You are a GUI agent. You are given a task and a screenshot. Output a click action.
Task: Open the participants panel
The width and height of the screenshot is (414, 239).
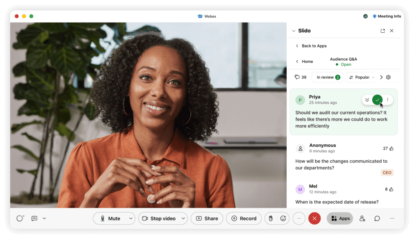(362, 218)
